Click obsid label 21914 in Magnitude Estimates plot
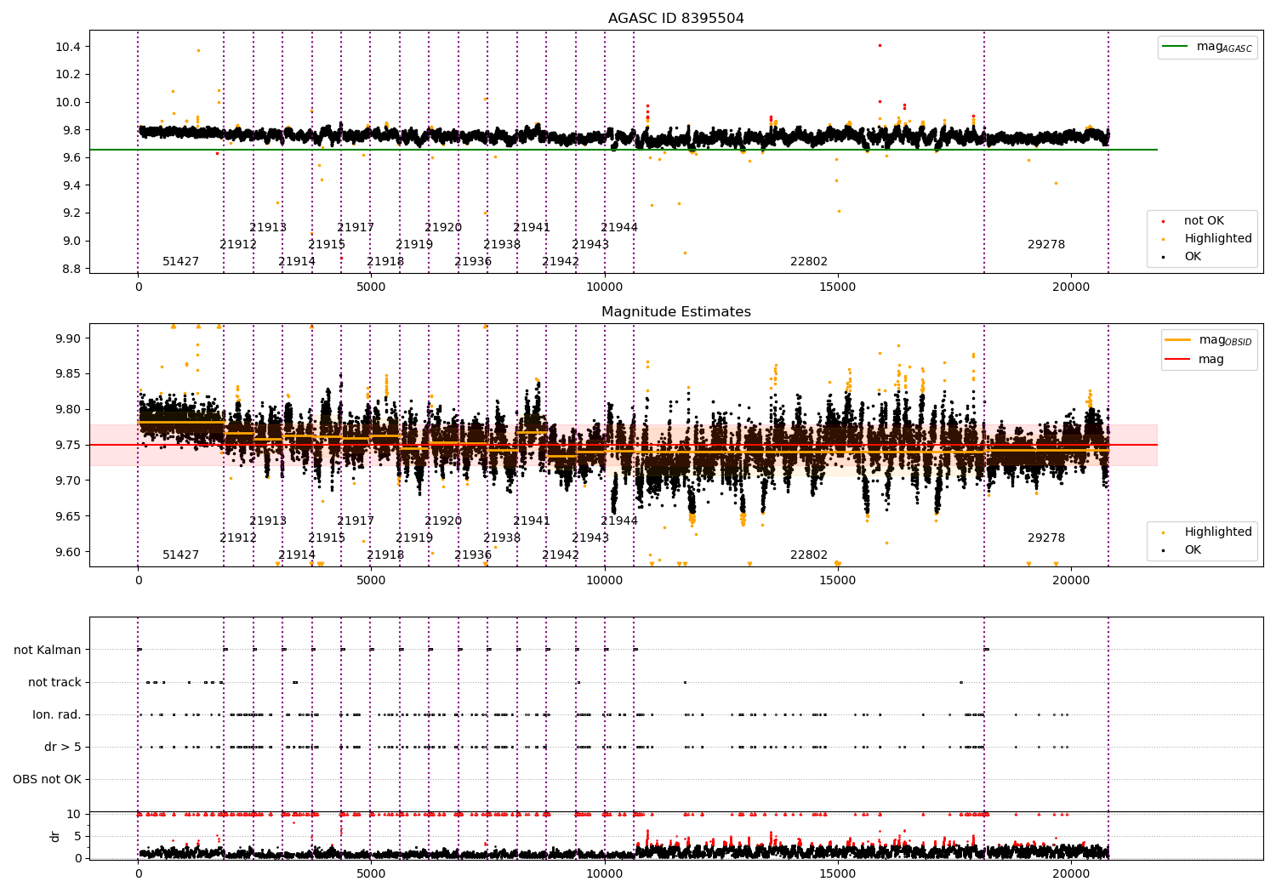Screen dimensions: 1276x893 297,555
